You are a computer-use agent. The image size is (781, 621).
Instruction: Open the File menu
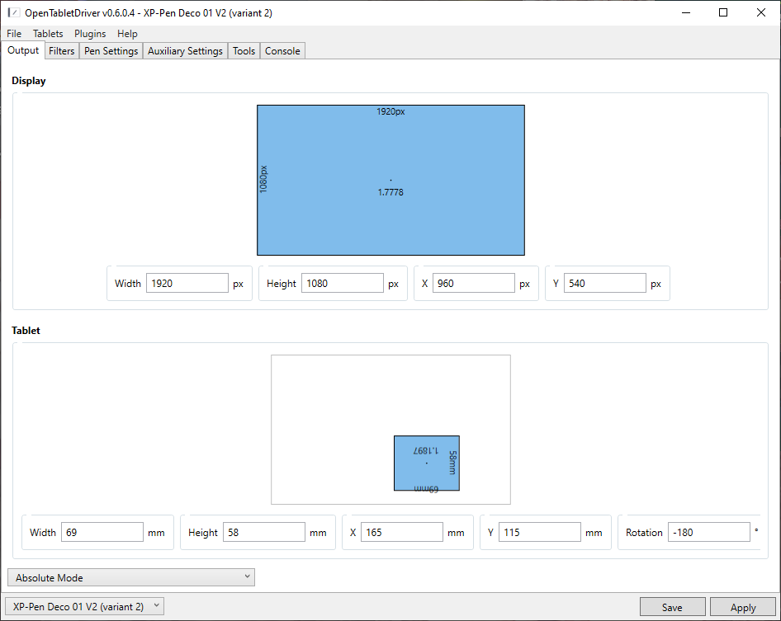coord(14,34)
